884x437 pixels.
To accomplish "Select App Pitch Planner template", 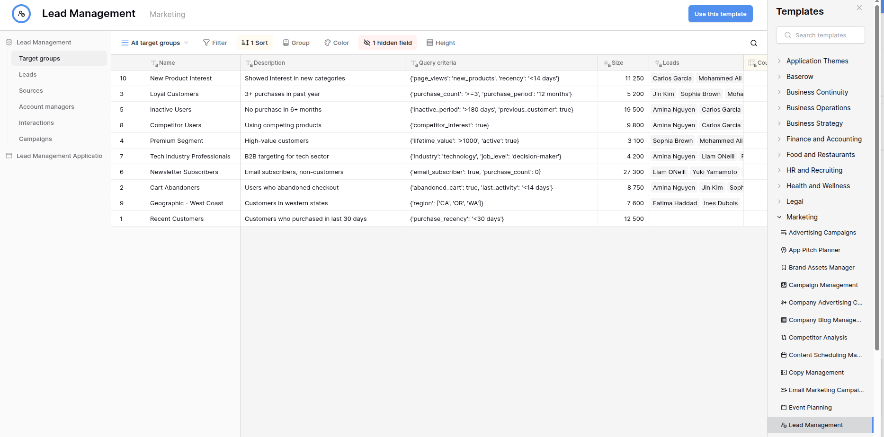I will [x=814, y=250].
